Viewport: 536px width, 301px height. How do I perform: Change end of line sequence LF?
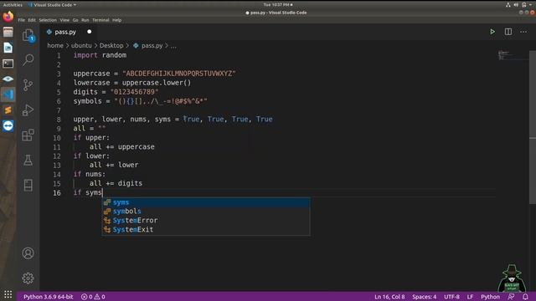[x=470, y=297]
